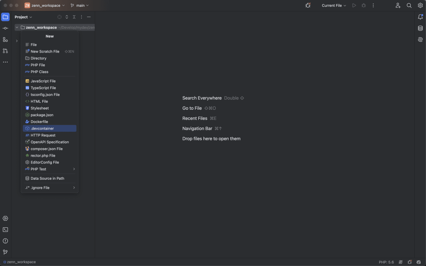Image resolution: width=426 pixels, height=266 pixels.
Task: Open the Problems tool window icon
Action: pyautogui.click(x=5, y=241)
